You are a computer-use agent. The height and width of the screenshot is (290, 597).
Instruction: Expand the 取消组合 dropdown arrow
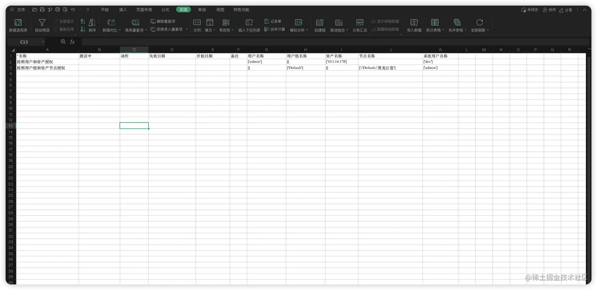point(347,30)
